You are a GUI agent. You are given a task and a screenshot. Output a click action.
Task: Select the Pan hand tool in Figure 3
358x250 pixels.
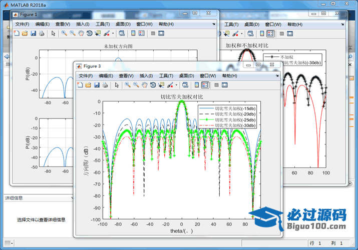coord(144,85)
